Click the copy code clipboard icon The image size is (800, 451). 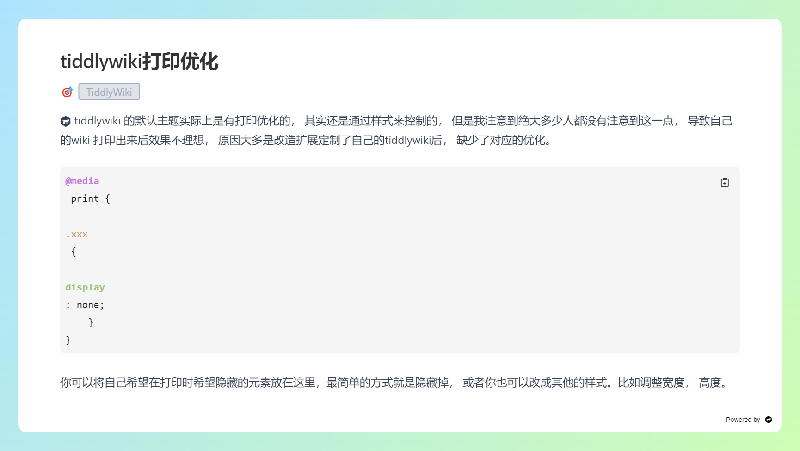(725, 183)
